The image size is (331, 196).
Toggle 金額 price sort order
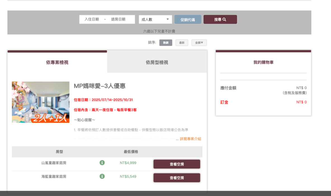[199, 43]
